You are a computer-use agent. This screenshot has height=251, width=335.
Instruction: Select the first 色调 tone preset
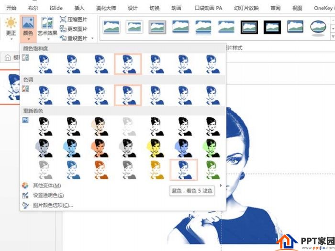(x=45, y=95)
